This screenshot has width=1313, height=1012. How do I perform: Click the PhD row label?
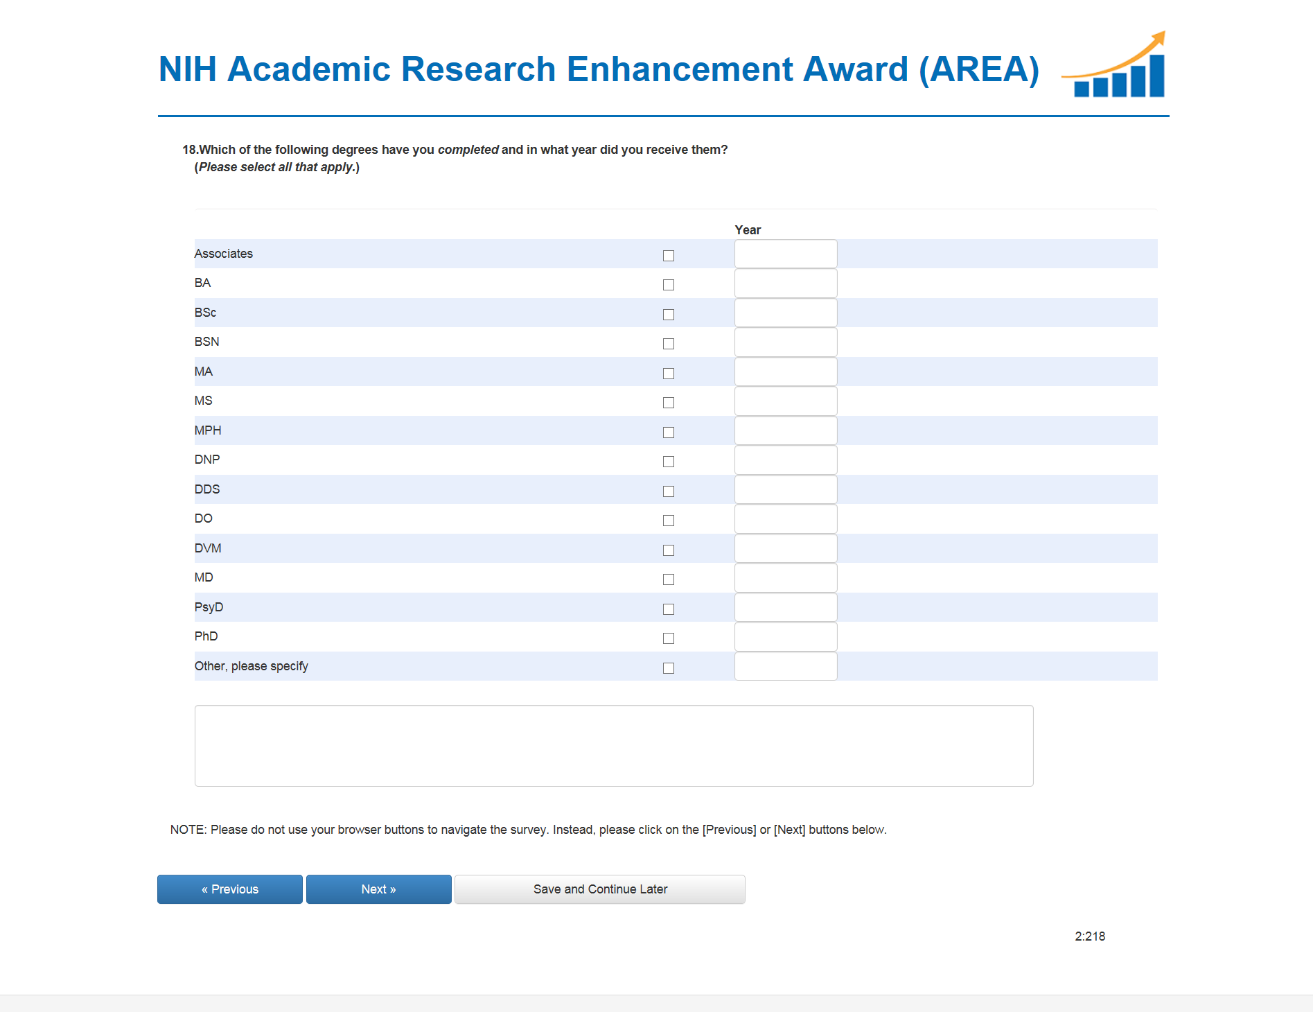(206, 636)
